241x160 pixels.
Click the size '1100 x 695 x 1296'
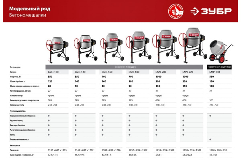111,150
